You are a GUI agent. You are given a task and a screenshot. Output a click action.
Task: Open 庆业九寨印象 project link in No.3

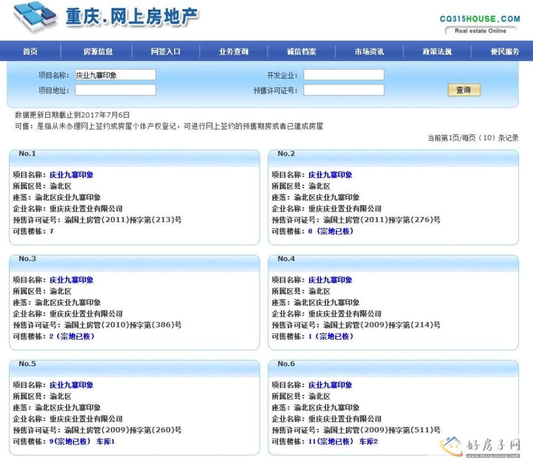pos(71,280)
